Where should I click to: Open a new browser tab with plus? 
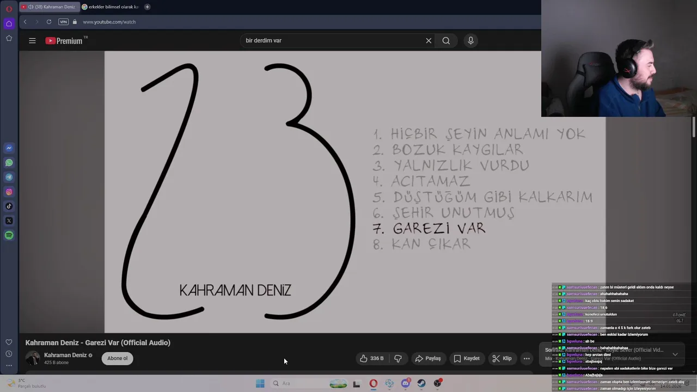[147, 7]
